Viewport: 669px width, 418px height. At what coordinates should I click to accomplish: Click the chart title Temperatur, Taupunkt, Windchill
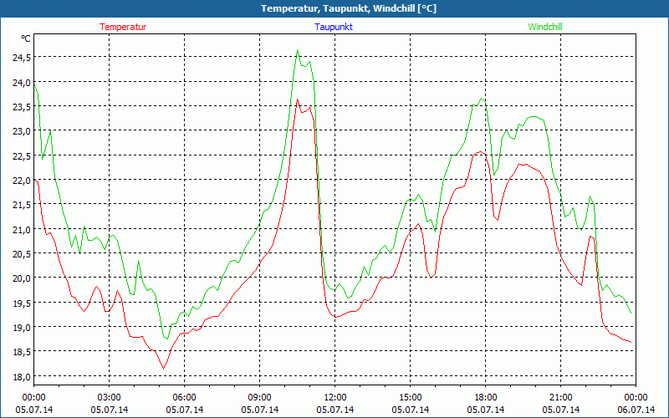click(334, 8)
